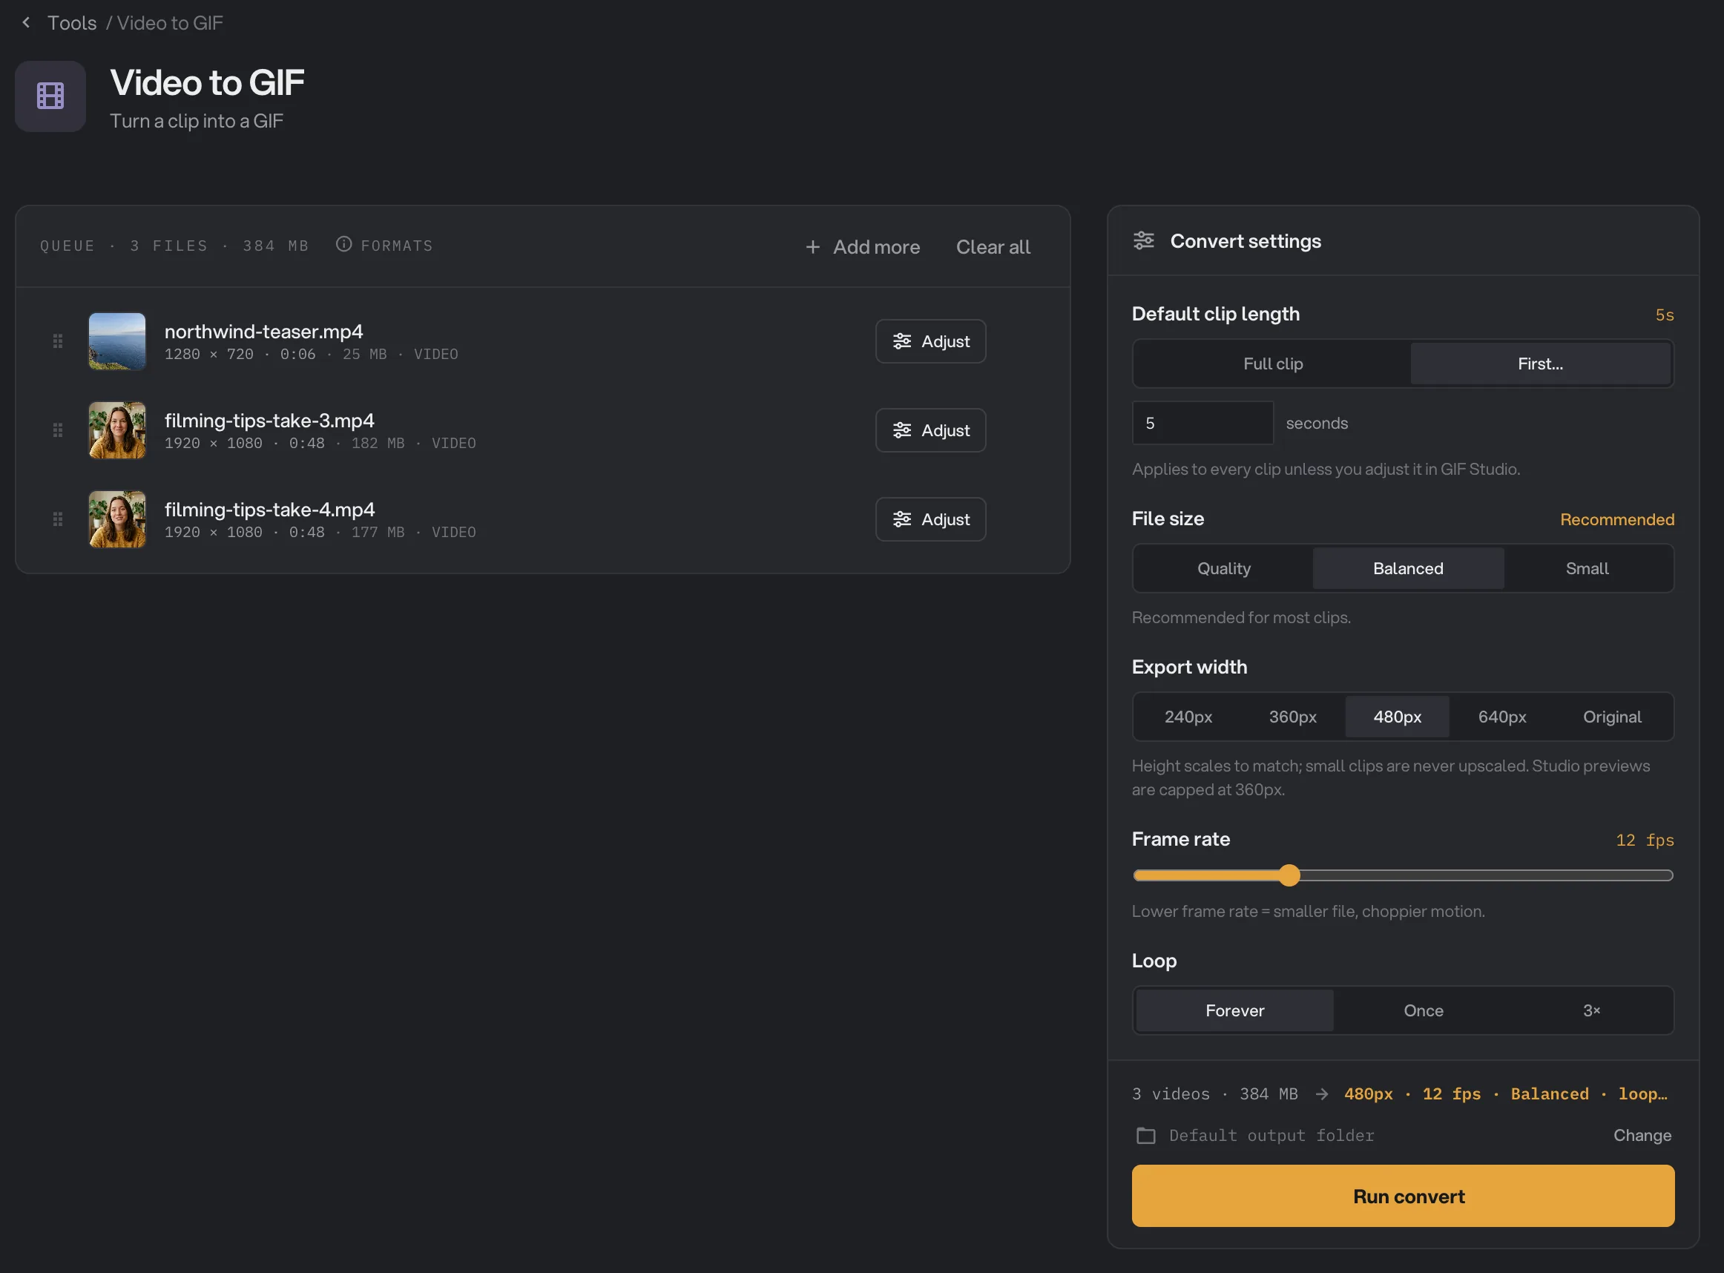
Task: Grab the drag handle for northwind-teaser.mp4
Action: click(58, 341)
